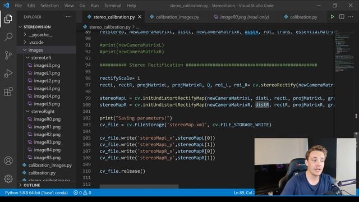Open Explorer Views and More Actions ellipsis

tap(68, 17)
